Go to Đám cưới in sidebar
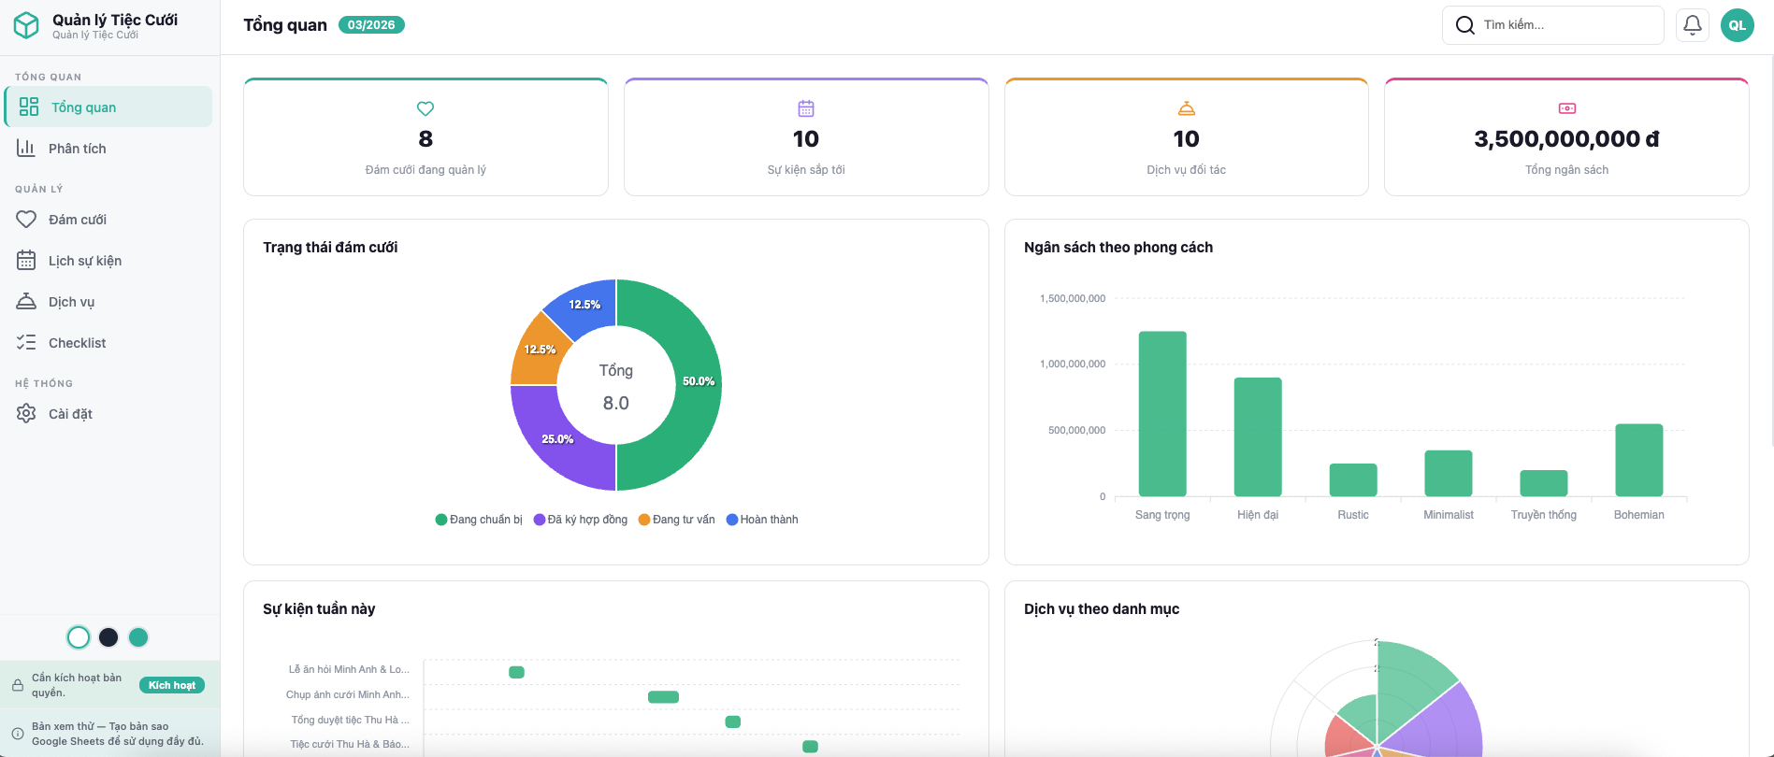The width and height of the screenshot is (1774, 757). (77, 220)
